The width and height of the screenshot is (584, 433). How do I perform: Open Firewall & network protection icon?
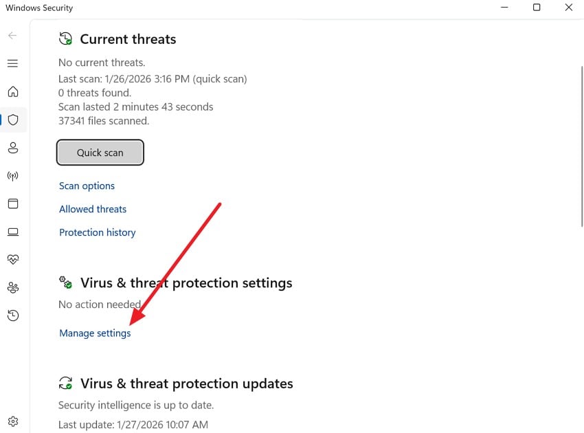[x=12, y=175]
